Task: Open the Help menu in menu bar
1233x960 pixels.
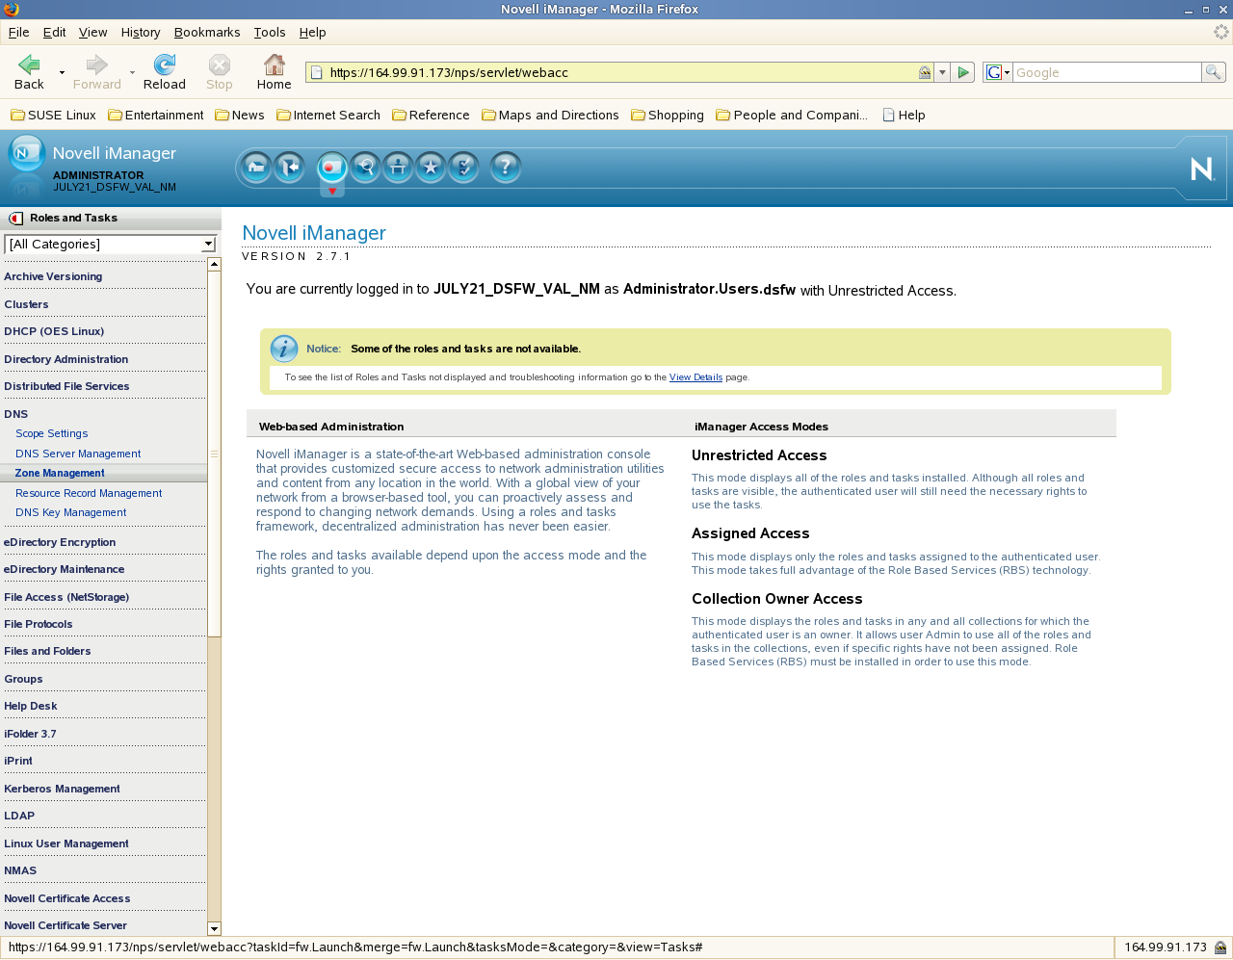Action: (312, 32)
